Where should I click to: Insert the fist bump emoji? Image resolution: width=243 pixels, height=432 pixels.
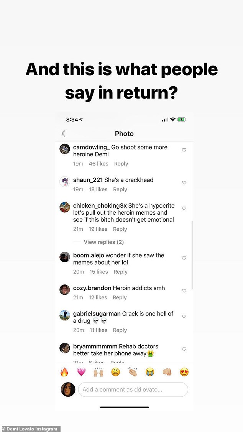167,372
